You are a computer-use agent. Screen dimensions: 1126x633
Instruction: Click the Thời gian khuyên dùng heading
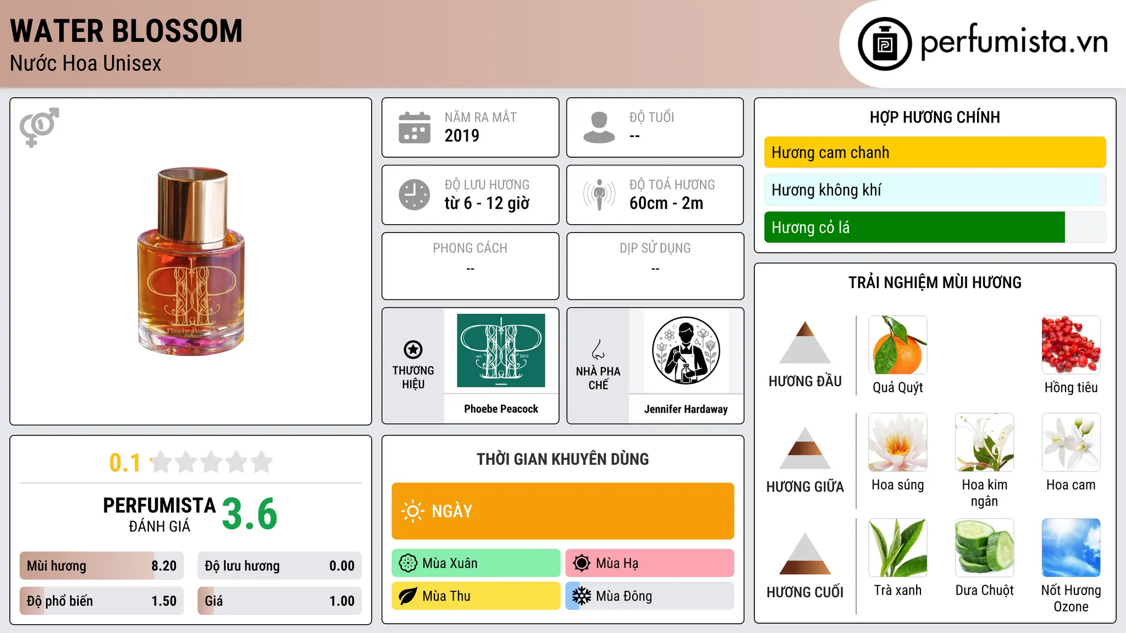click(562, 459)
